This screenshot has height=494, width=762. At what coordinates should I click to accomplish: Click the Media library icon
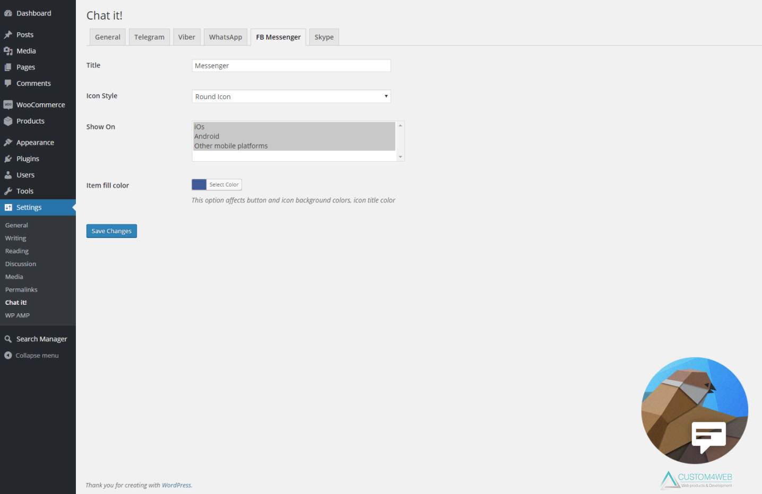[8, 51]
